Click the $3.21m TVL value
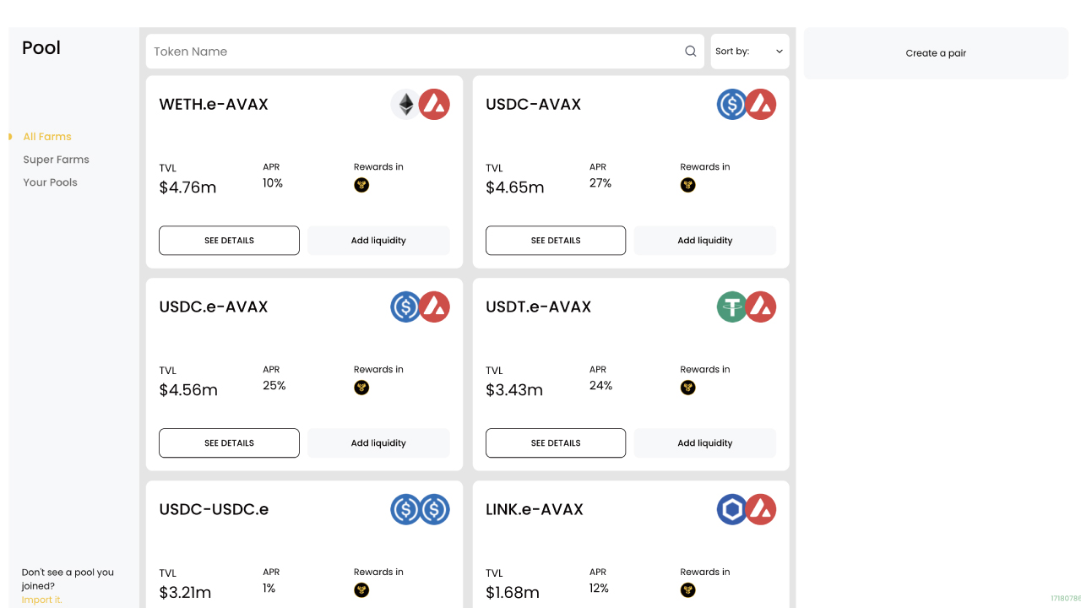Image resolution: width=1081 pixels, height=608 pixels. [x=185, y=593]
